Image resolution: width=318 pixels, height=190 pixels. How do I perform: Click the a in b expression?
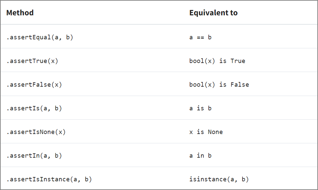tap(200, 156)
